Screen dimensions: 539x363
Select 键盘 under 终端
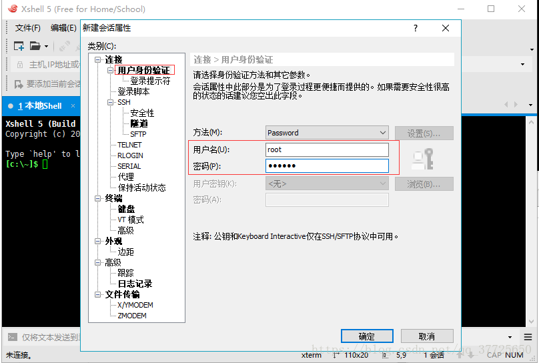tap(126, 209)
